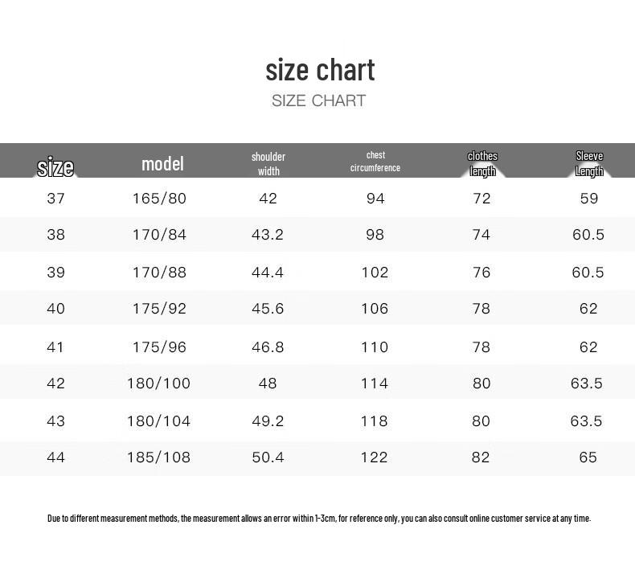The height and width of the screenshot is (566, 635).
Task: Click the "model" column header
Action: pyautogui.click(x=162, y=164)
